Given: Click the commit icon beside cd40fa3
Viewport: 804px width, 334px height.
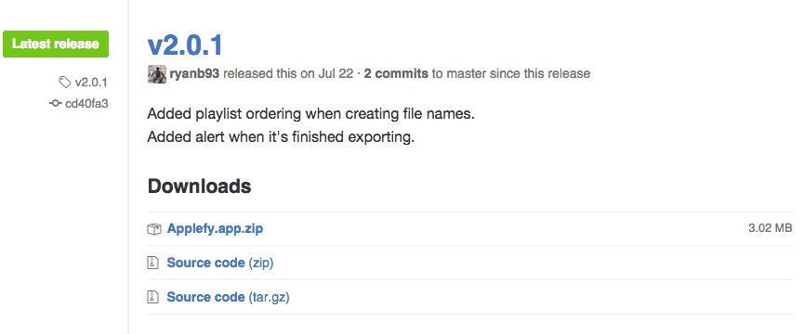Looking at the screenshot, I should 56,104.
